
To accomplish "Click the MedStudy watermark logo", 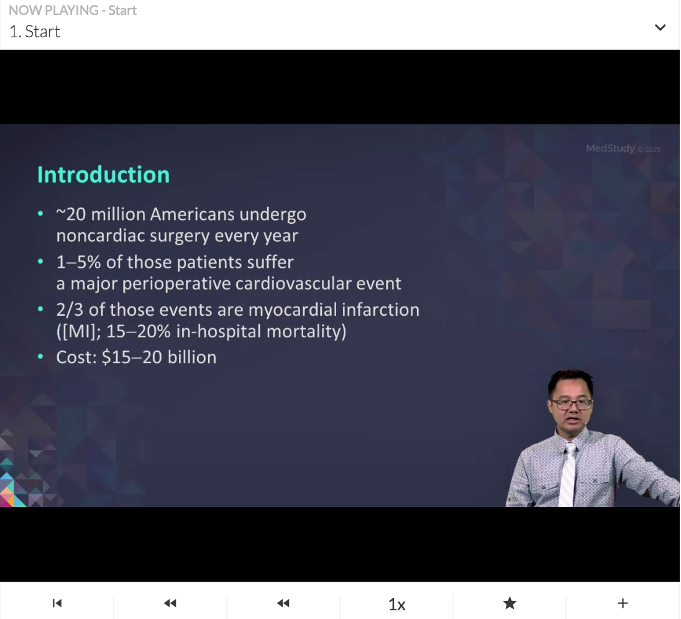I will [611, 149].
